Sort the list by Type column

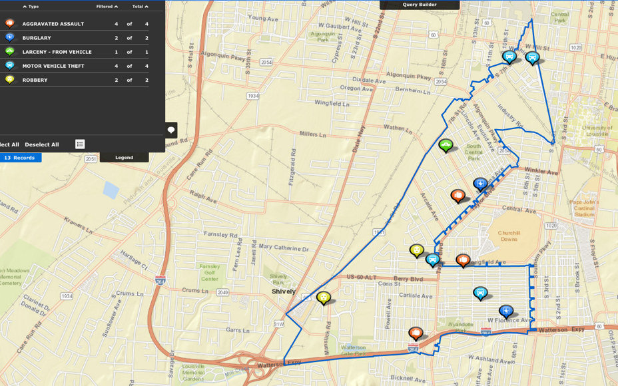point(31,7)
